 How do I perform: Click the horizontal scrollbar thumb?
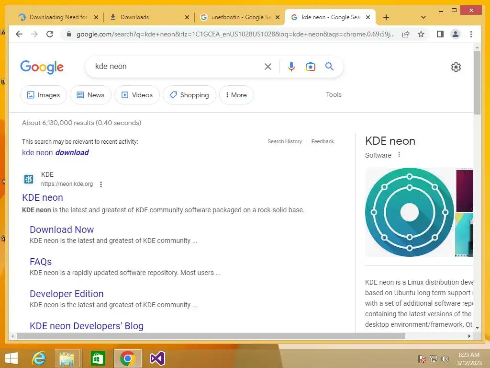click(211, 336)
